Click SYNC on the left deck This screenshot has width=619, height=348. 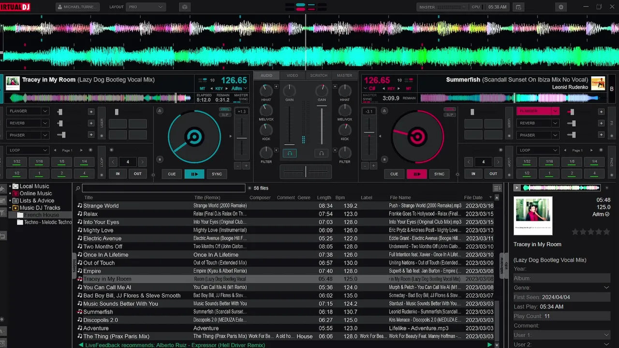pyautogui.click(x=217, y=174)
